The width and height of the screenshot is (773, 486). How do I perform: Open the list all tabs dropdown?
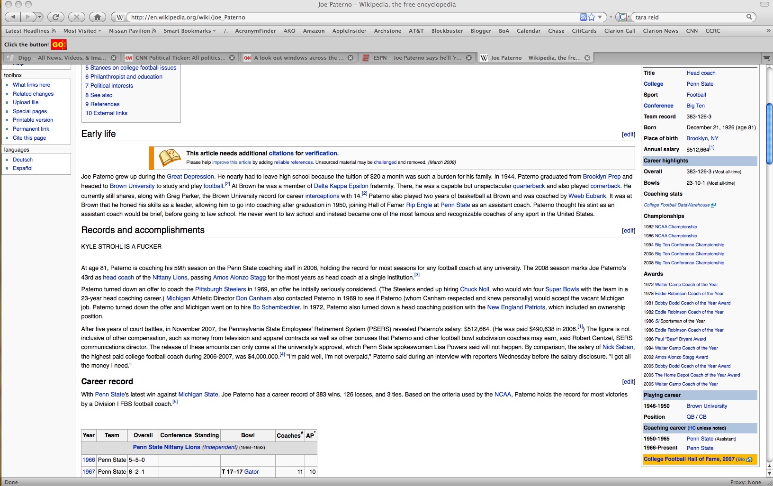click(x=767, y=58)
